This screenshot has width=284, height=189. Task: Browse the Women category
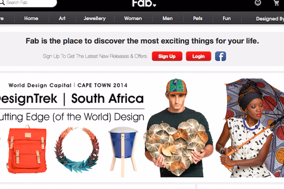pyautogui.click(x=133, y=18)
